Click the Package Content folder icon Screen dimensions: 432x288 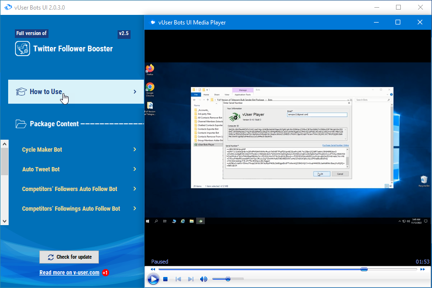tap(21, 124)
